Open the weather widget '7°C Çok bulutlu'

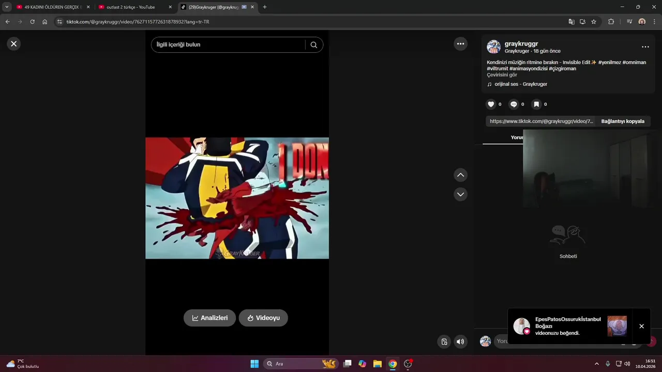(22, 364)
